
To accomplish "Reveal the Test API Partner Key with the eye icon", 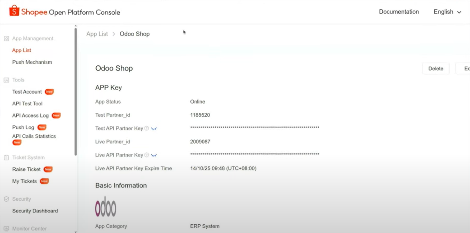I will coord(154,129).
